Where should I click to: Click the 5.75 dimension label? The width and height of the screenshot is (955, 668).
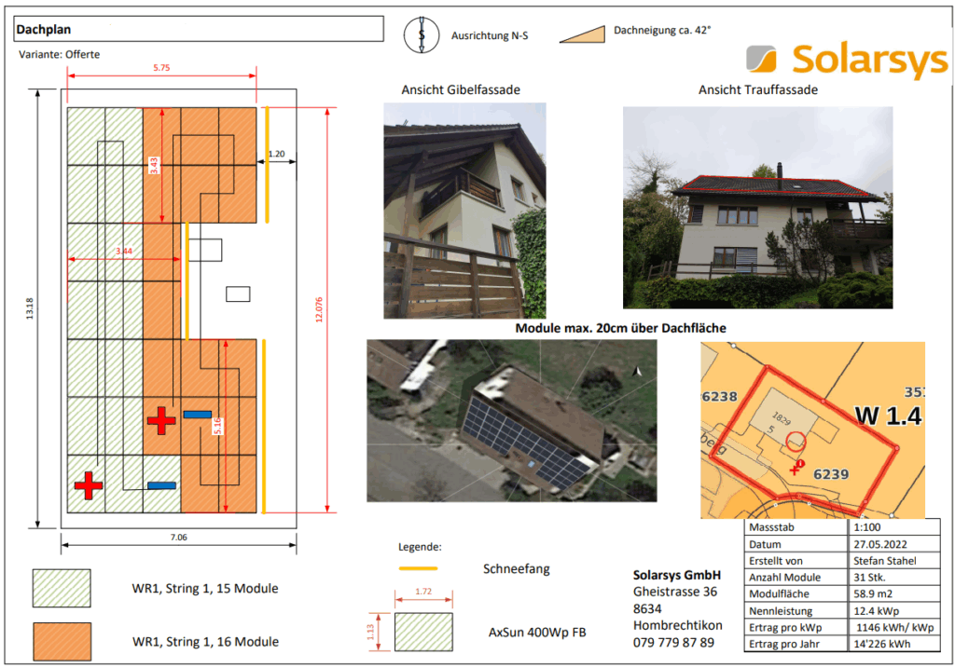161,67
